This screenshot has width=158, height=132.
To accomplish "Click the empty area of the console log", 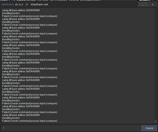I will click(106, 65).
